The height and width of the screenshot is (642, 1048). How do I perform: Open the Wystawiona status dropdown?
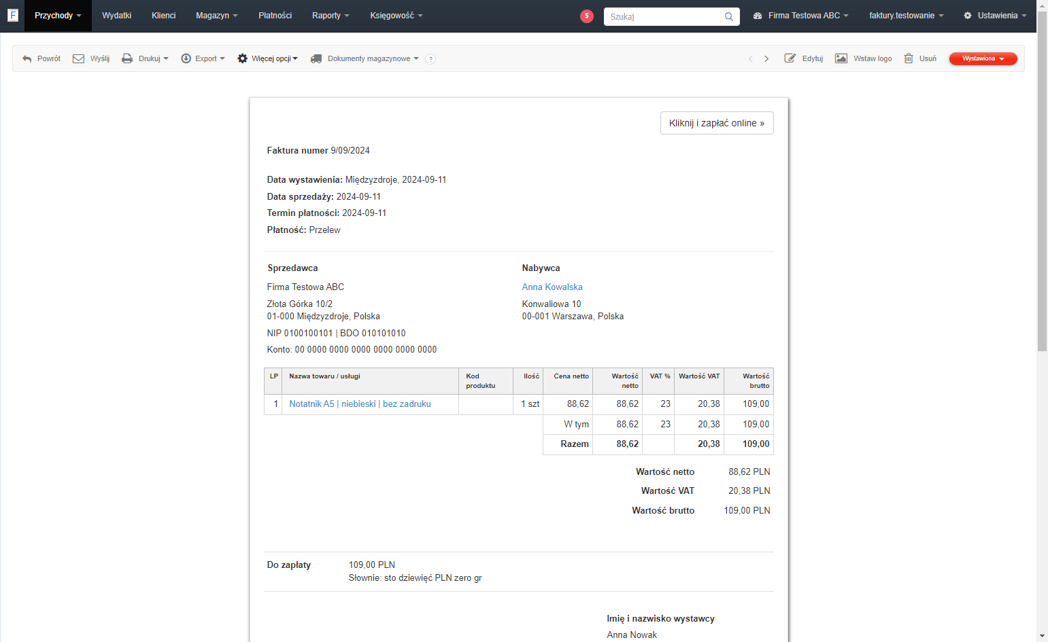tap(983, 59)
